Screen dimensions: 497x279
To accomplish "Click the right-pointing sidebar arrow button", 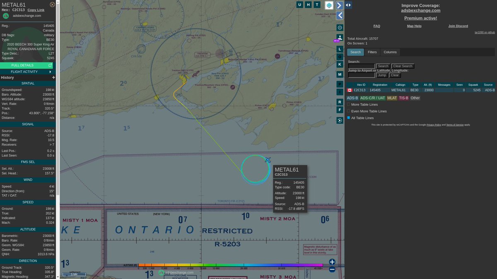I will pos(340,5).
